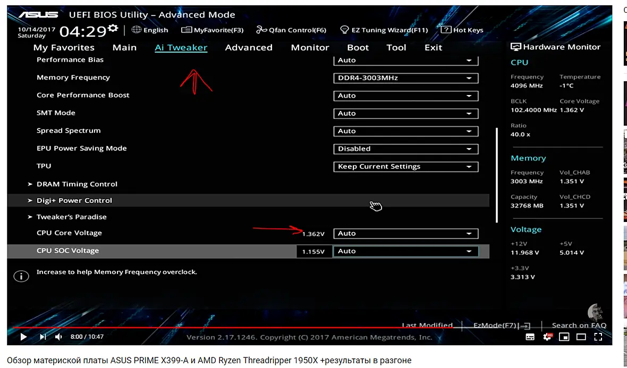Click the 10/14/2017 Saturday date
The height and width of the screenshot is (368, 627).
coord(36,32)
